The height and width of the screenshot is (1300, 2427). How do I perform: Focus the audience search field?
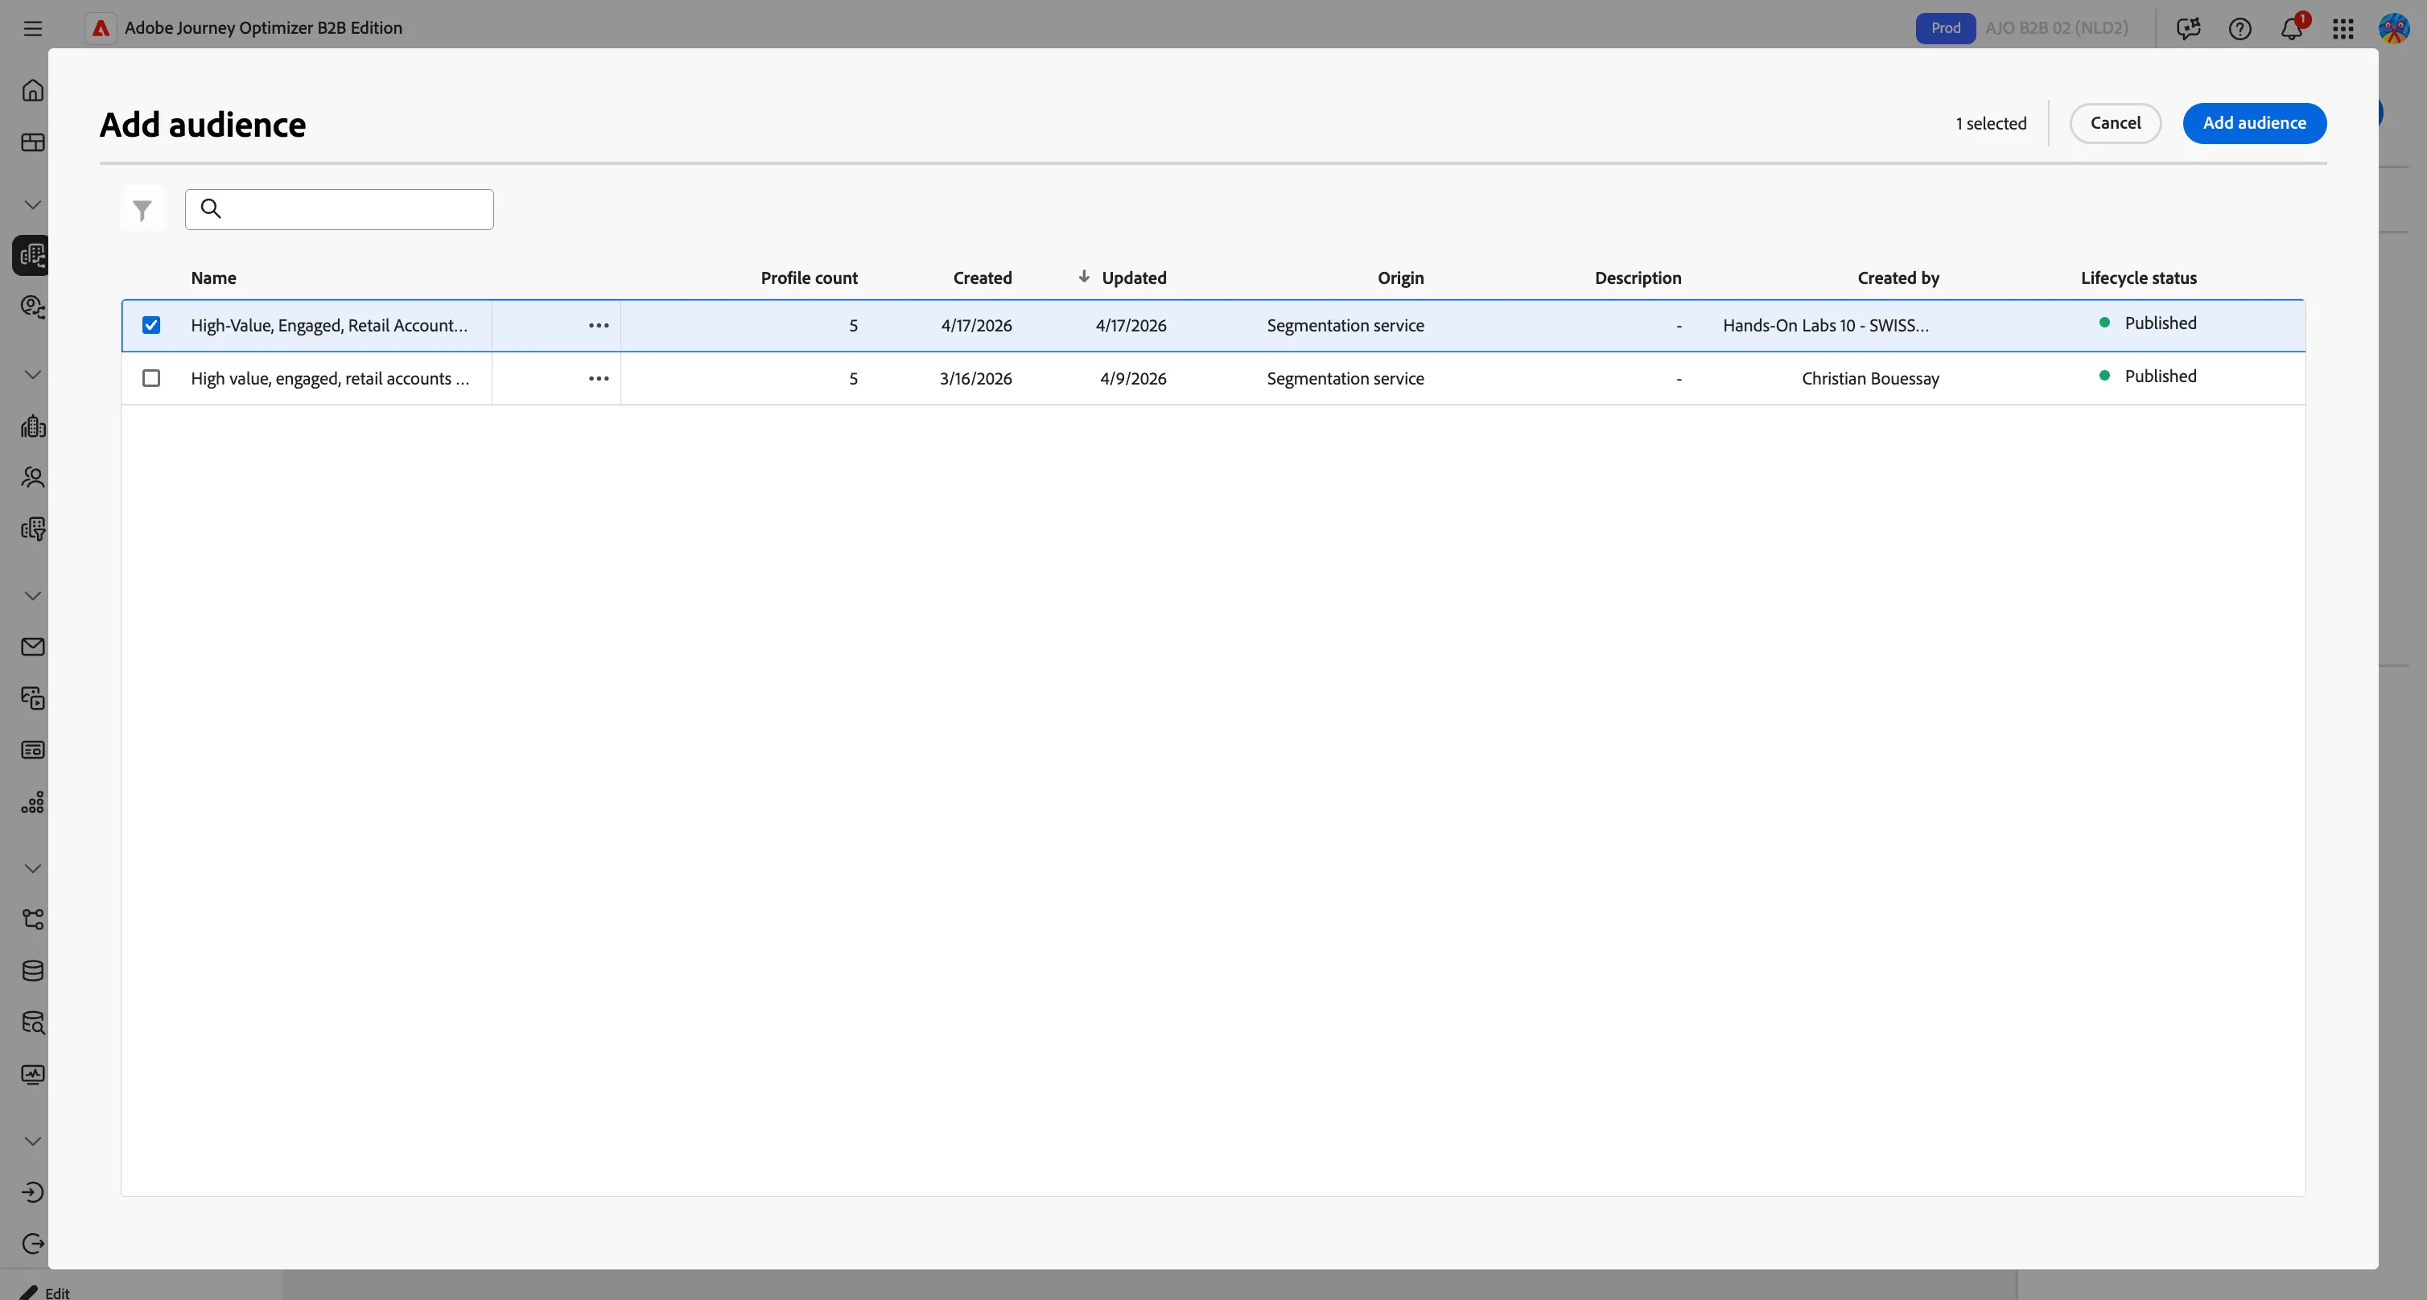click(339, 209)
